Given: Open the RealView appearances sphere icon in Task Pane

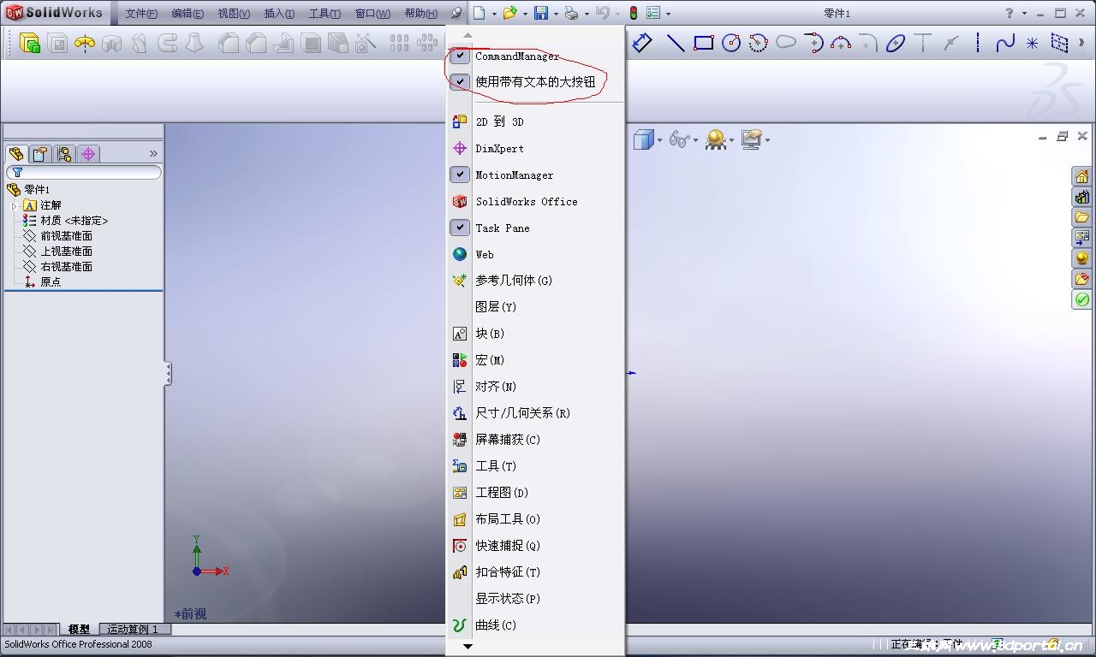Looking at the screenshot, I should coord(1082,258).
